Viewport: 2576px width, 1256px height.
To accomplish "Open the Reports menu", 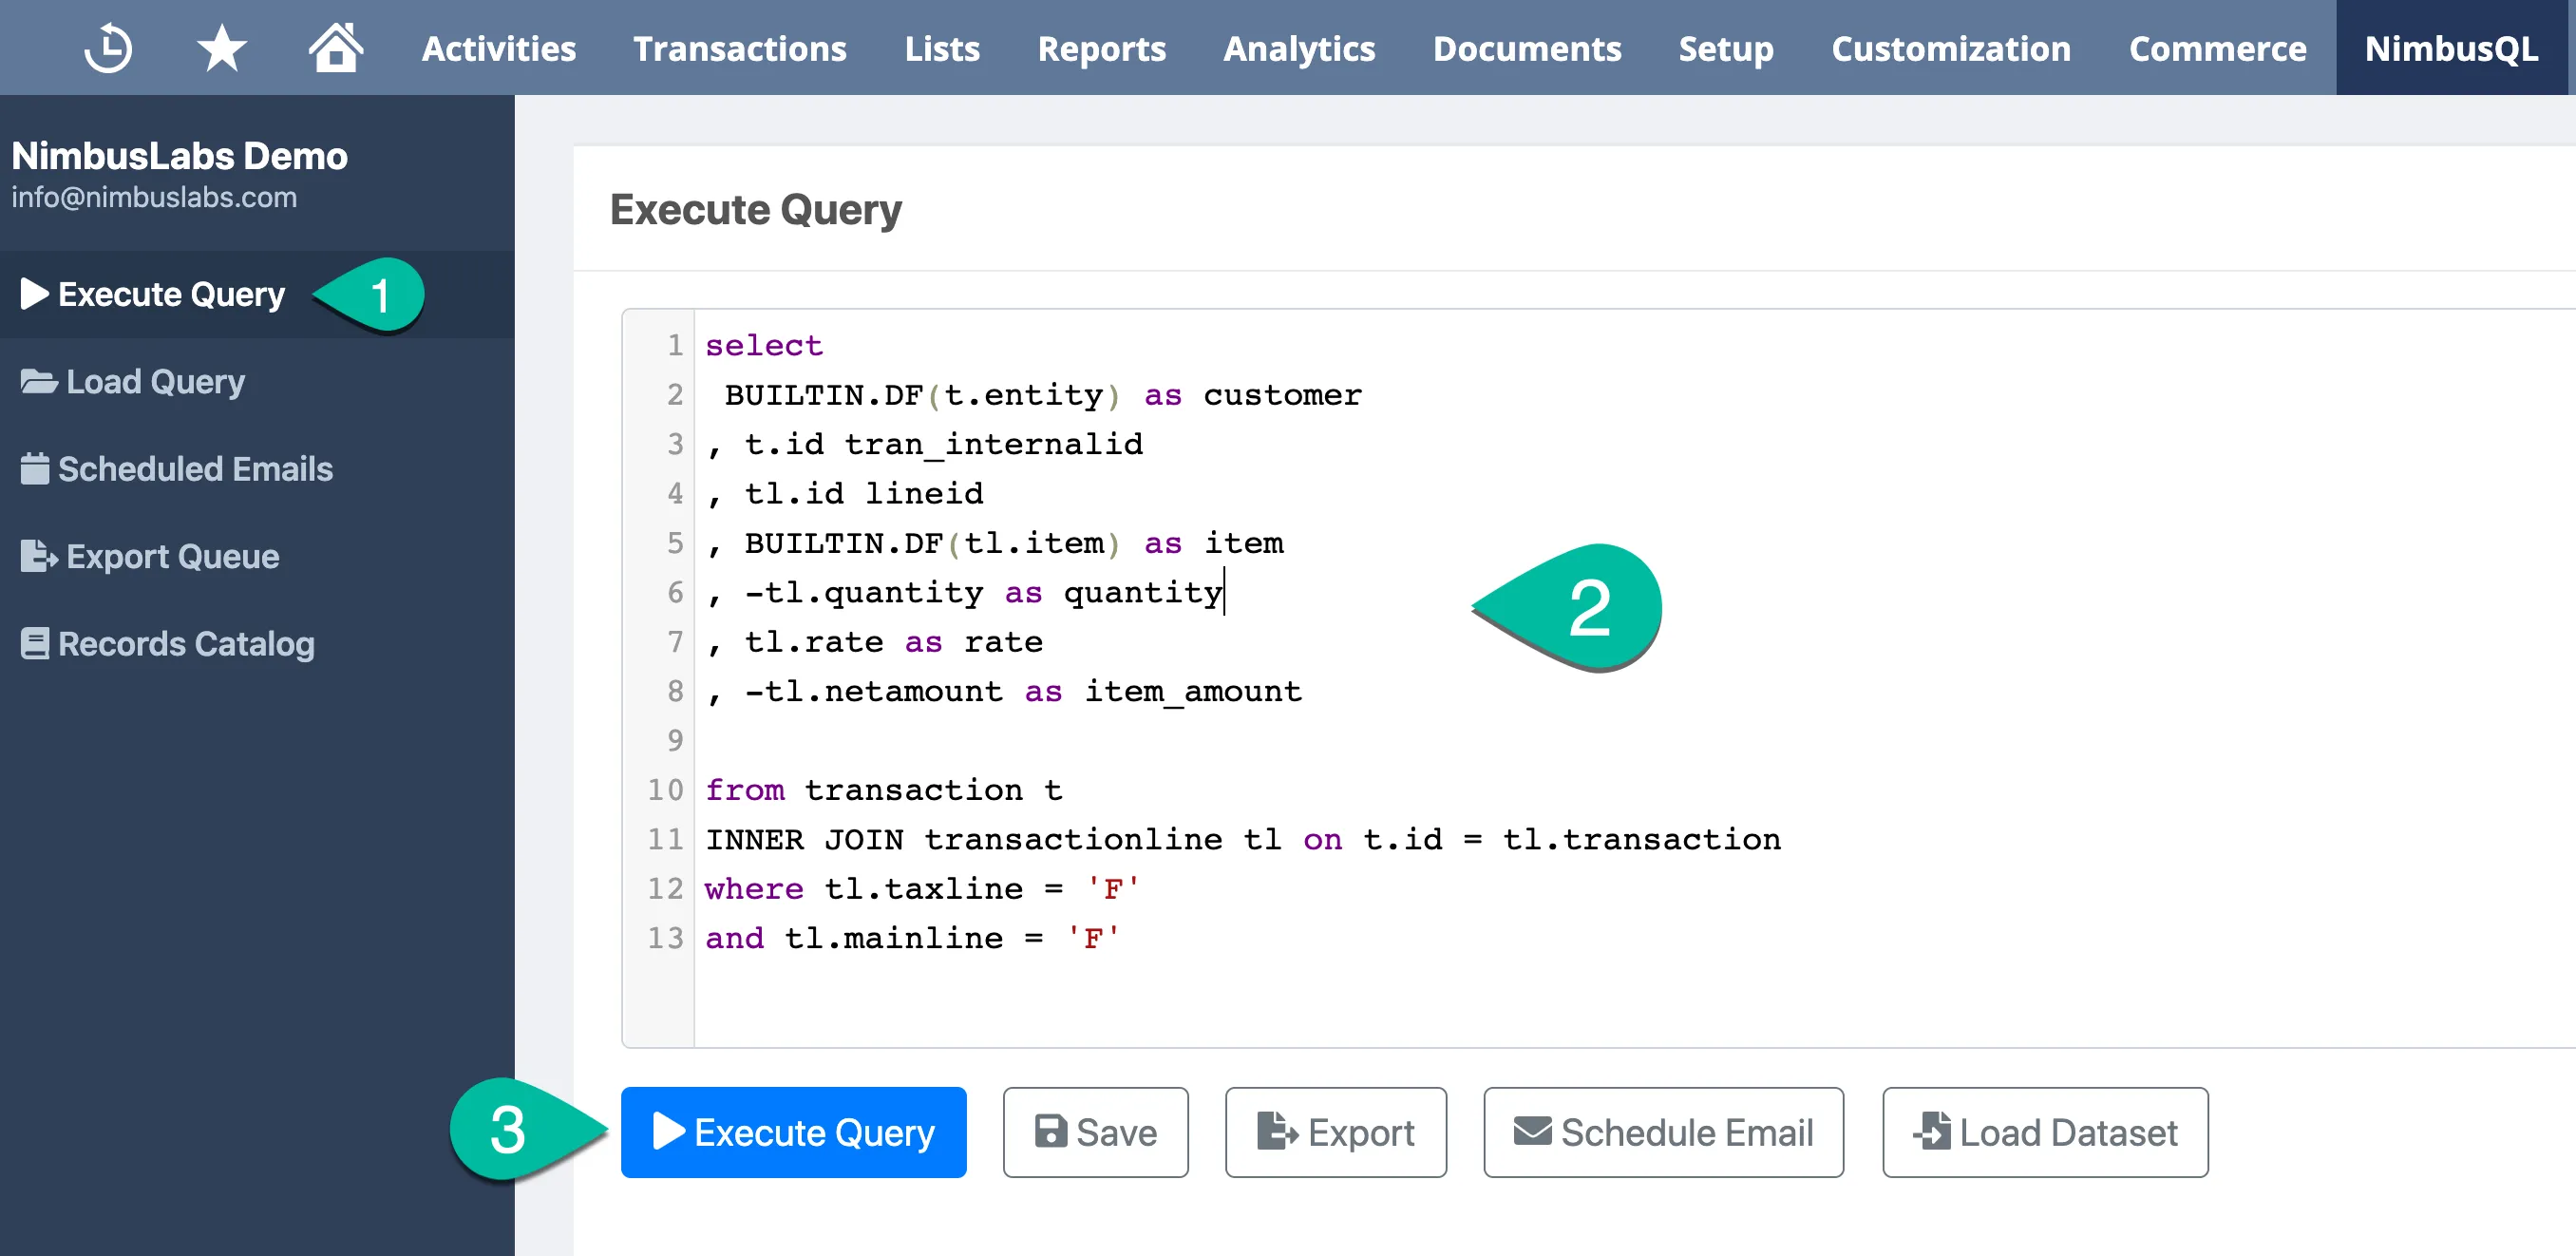I will [1101, 48].
